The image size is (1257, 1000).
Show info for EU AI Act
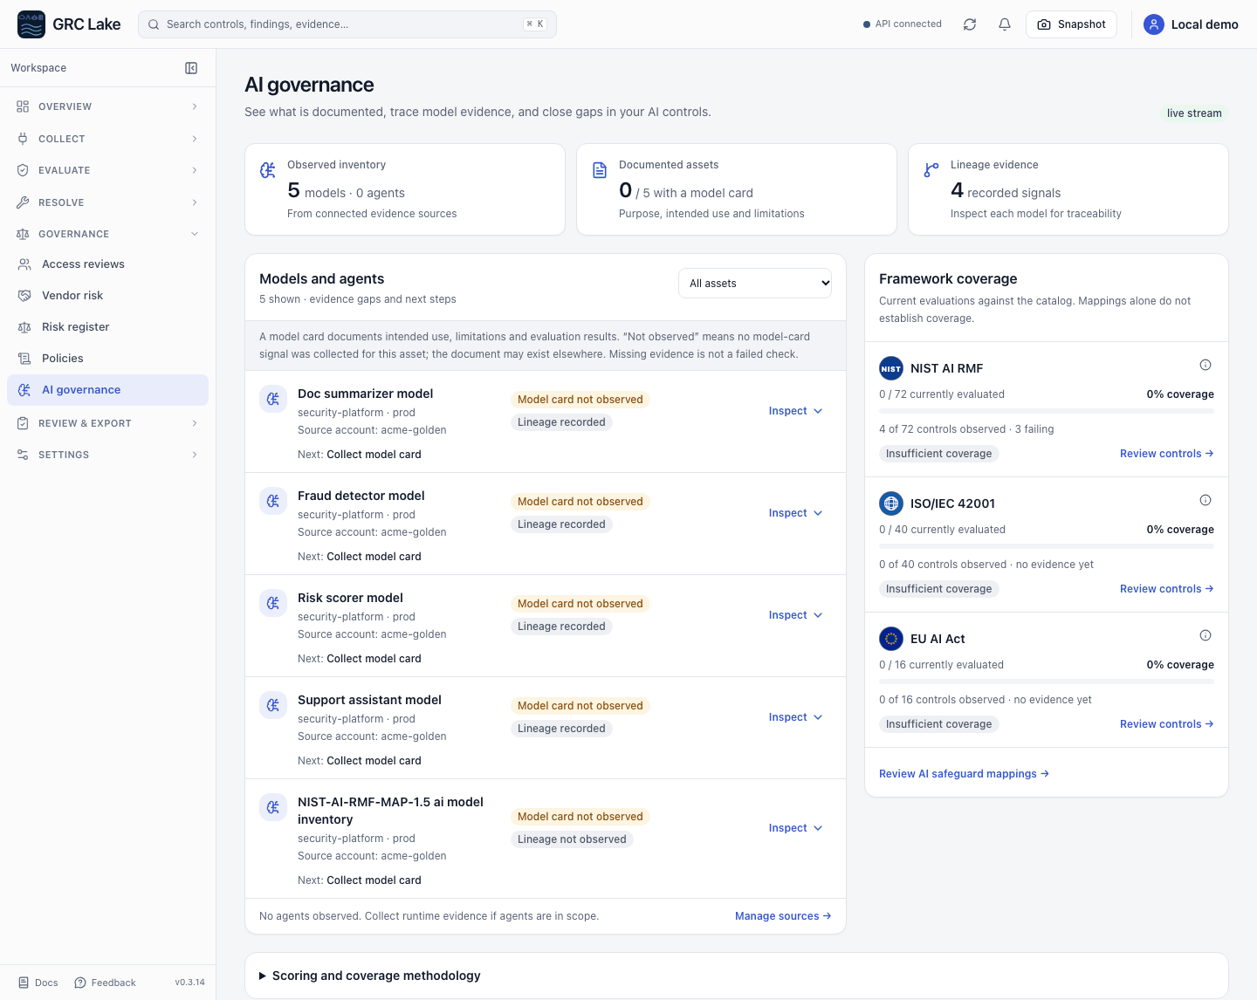pyautogui.click(x=1205, y=635)
